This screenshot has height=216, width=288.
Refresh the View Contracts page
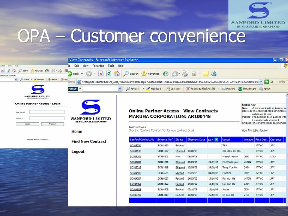[109, 74]
